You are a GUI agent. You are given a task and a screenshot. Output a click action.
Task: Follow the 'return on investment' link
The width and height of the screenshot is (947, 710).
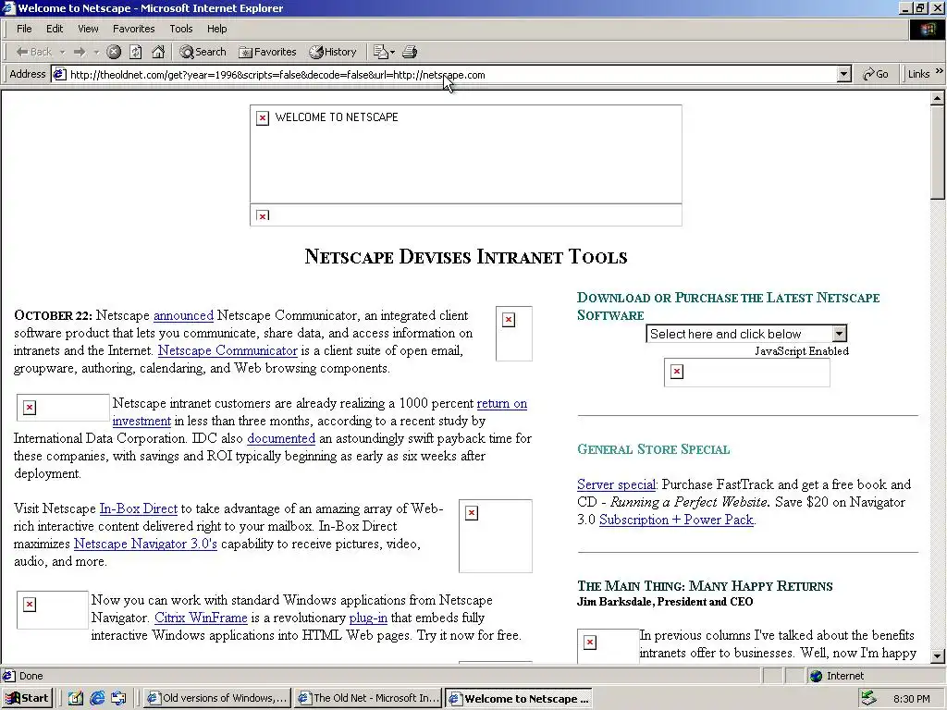pyautogui.click(x=502, y=403)
